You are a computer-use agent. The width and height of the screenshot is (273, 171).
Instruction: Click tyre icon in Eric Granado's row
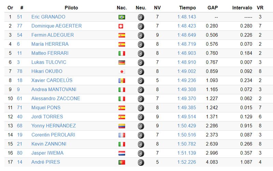[141, 17]
